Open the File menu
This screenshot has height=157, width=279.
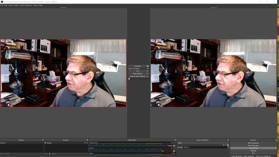[2, 5]
